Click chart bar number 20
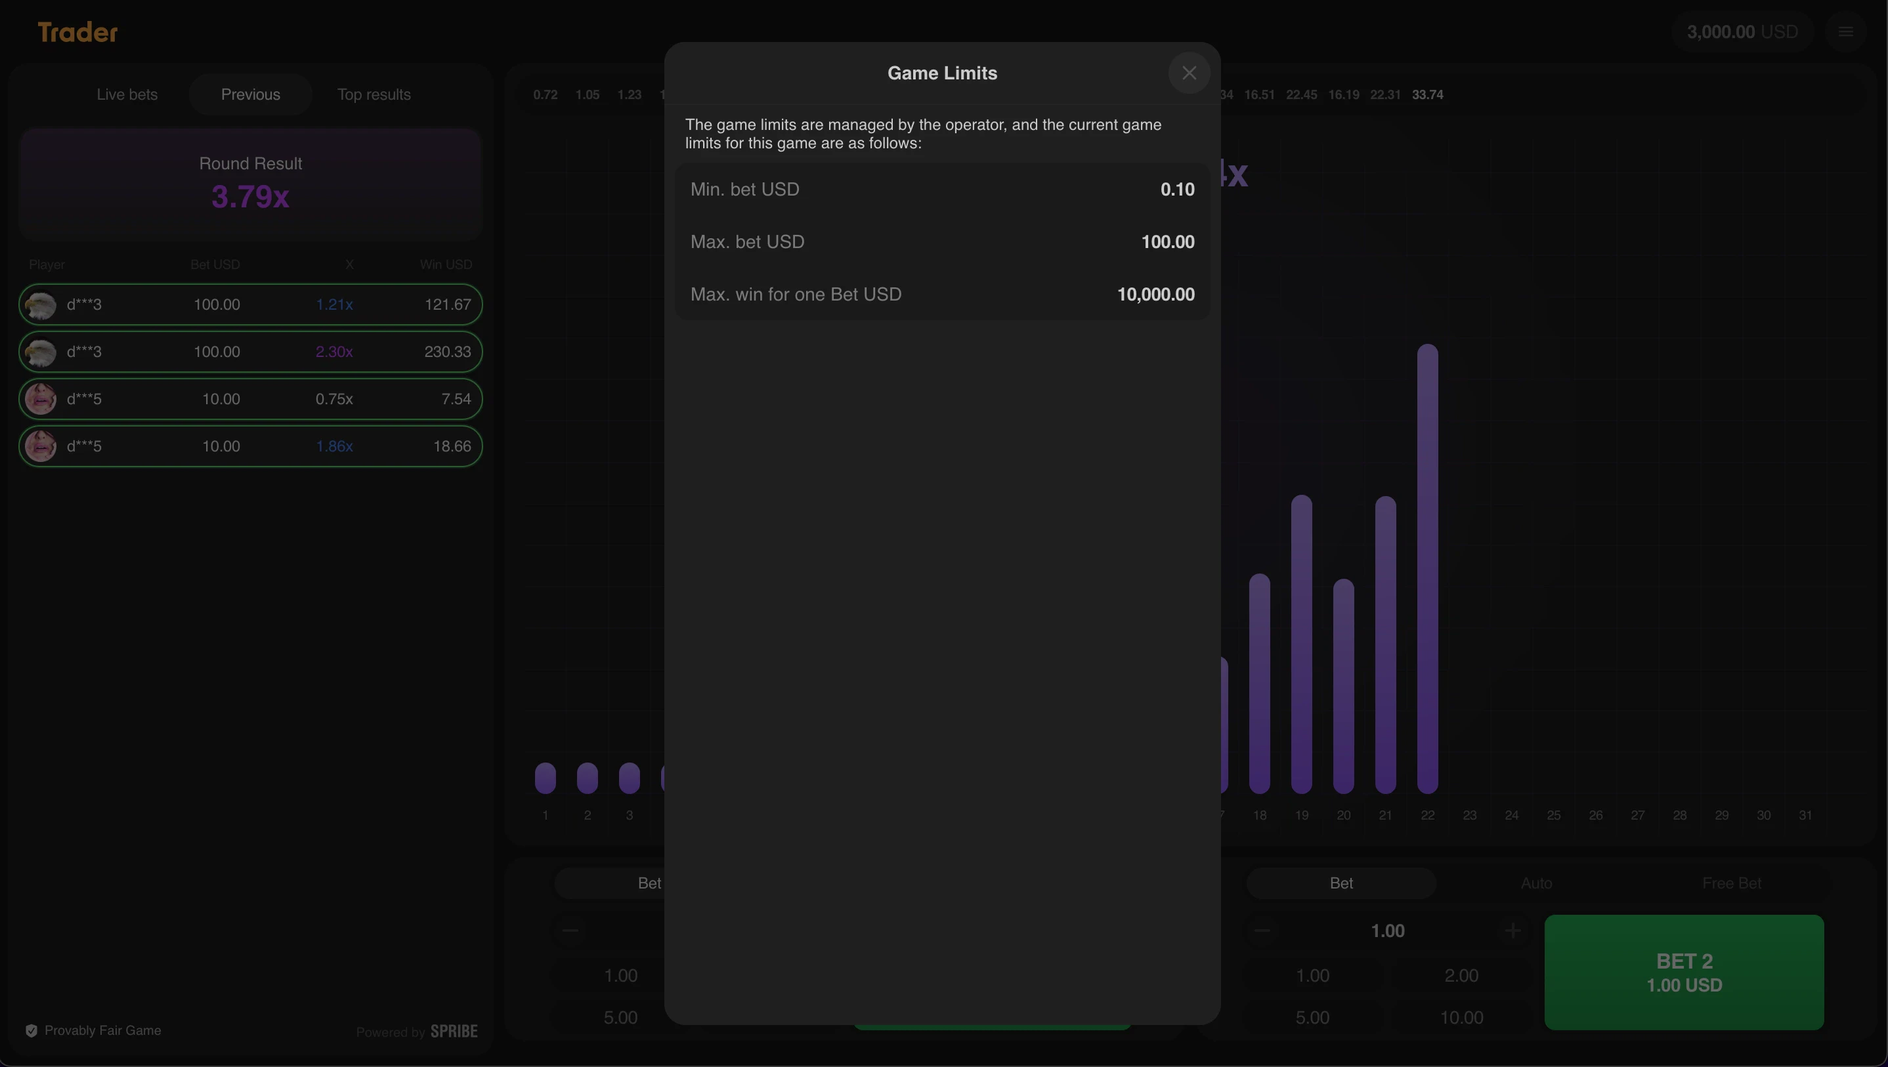This screenshot has height=1067, width=1888. pos(1343,686)
